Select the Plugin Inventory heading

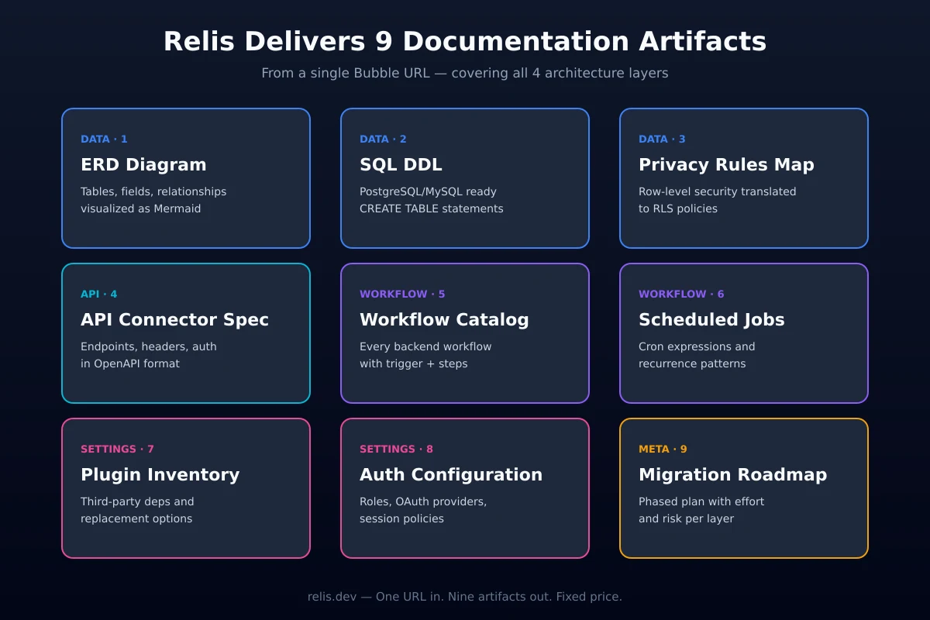point(160,475)
